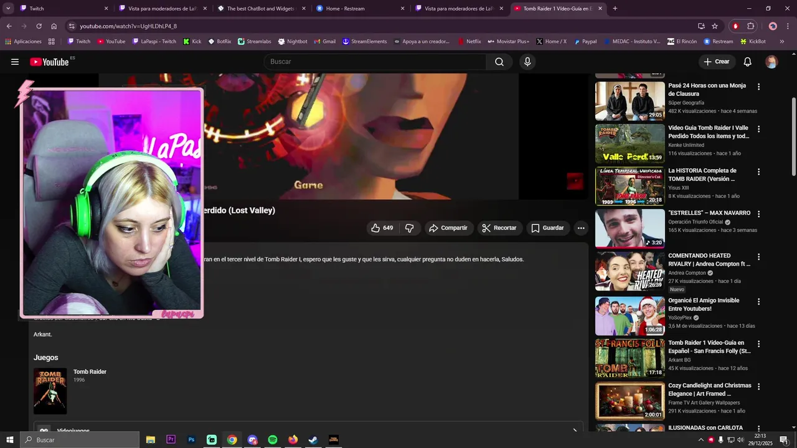Open Chrome extensions puzzle icon
Screen dimensions: 797x448
(751, 26)
